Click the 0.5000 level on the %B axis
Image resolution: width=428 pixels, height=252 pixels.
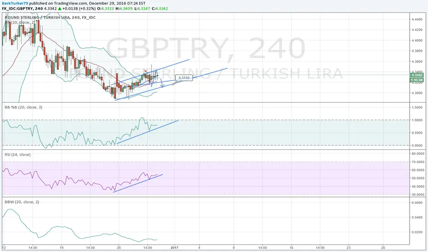click(x=417, y=133)
